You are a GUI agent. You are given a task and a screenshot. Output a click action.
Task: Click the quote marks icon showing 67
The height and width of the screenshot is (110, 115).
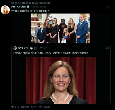(x=32, y=107)
